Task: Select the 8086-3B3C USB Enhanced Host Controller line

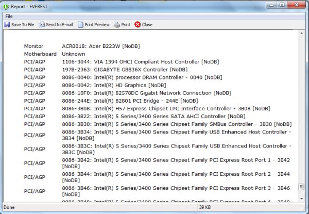Action: (x=177, y=149)
